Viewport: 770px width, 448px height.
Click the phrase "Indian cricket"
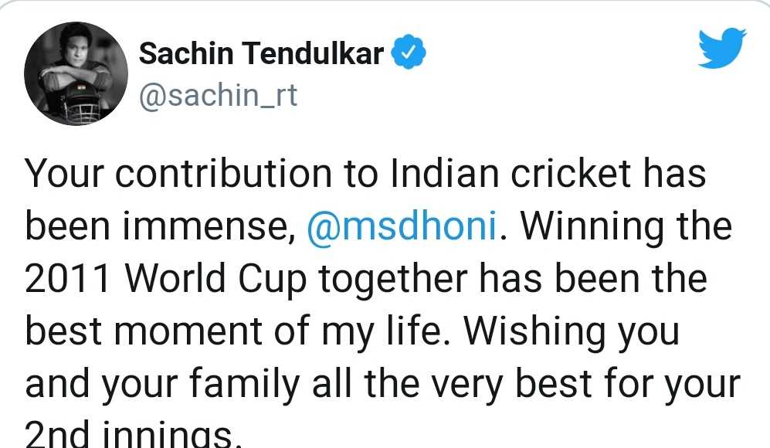point(511,173)
